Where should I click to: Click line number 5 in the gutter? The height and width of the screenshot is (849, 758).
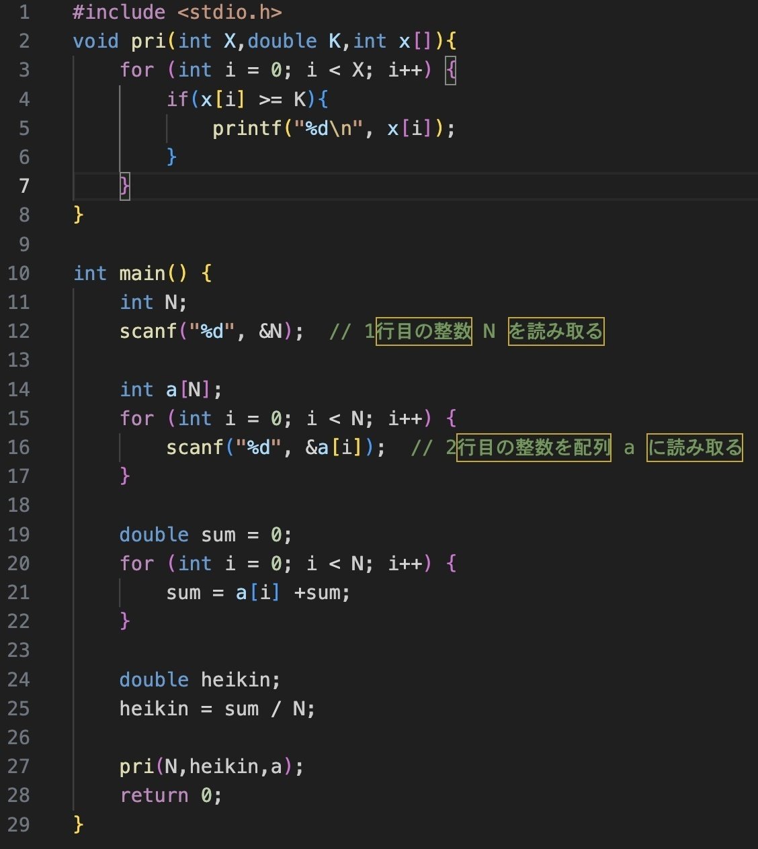click(x=24, y=128)
